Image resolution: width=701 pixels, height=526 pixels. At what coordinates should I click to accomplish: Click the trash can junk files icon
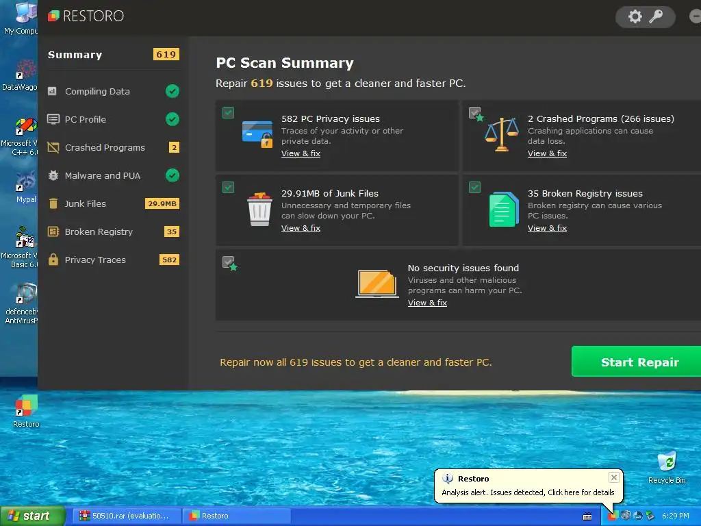click(x=259, y=210)
